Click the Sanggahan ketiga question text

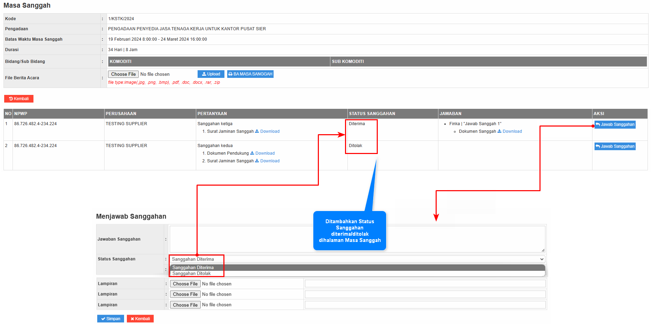(215, 124)
